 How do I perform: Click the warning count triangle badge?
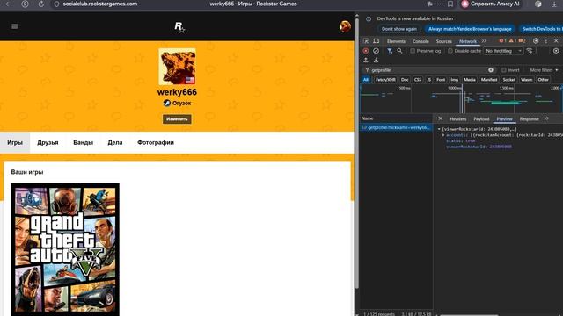point(512,41)
